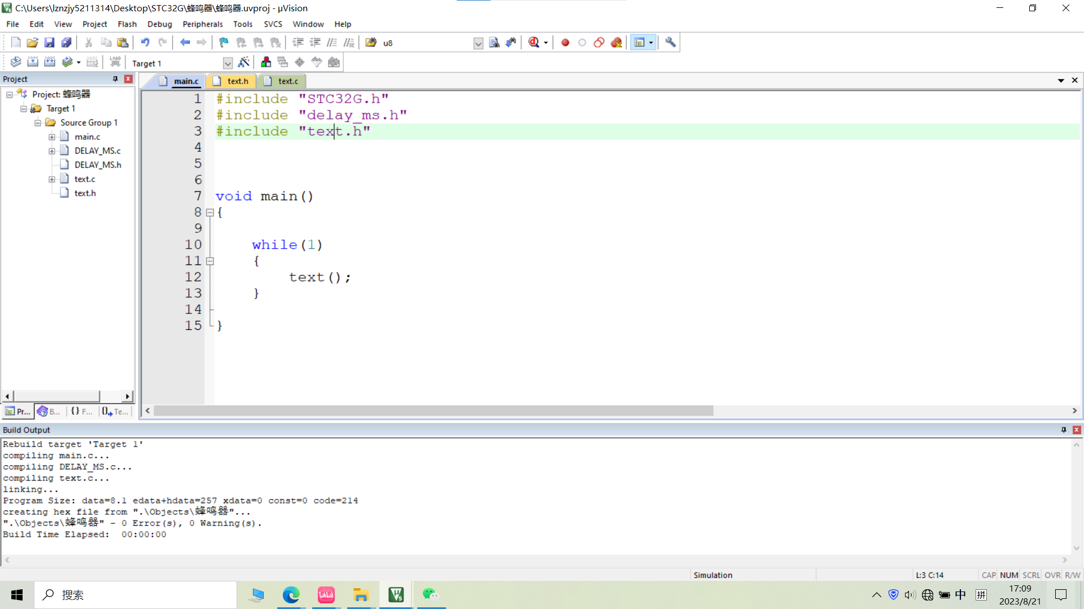The image size is (1084, 609).
Task: Run incremental find with binoculars arrow icon
Action: (x=511, y=42)
